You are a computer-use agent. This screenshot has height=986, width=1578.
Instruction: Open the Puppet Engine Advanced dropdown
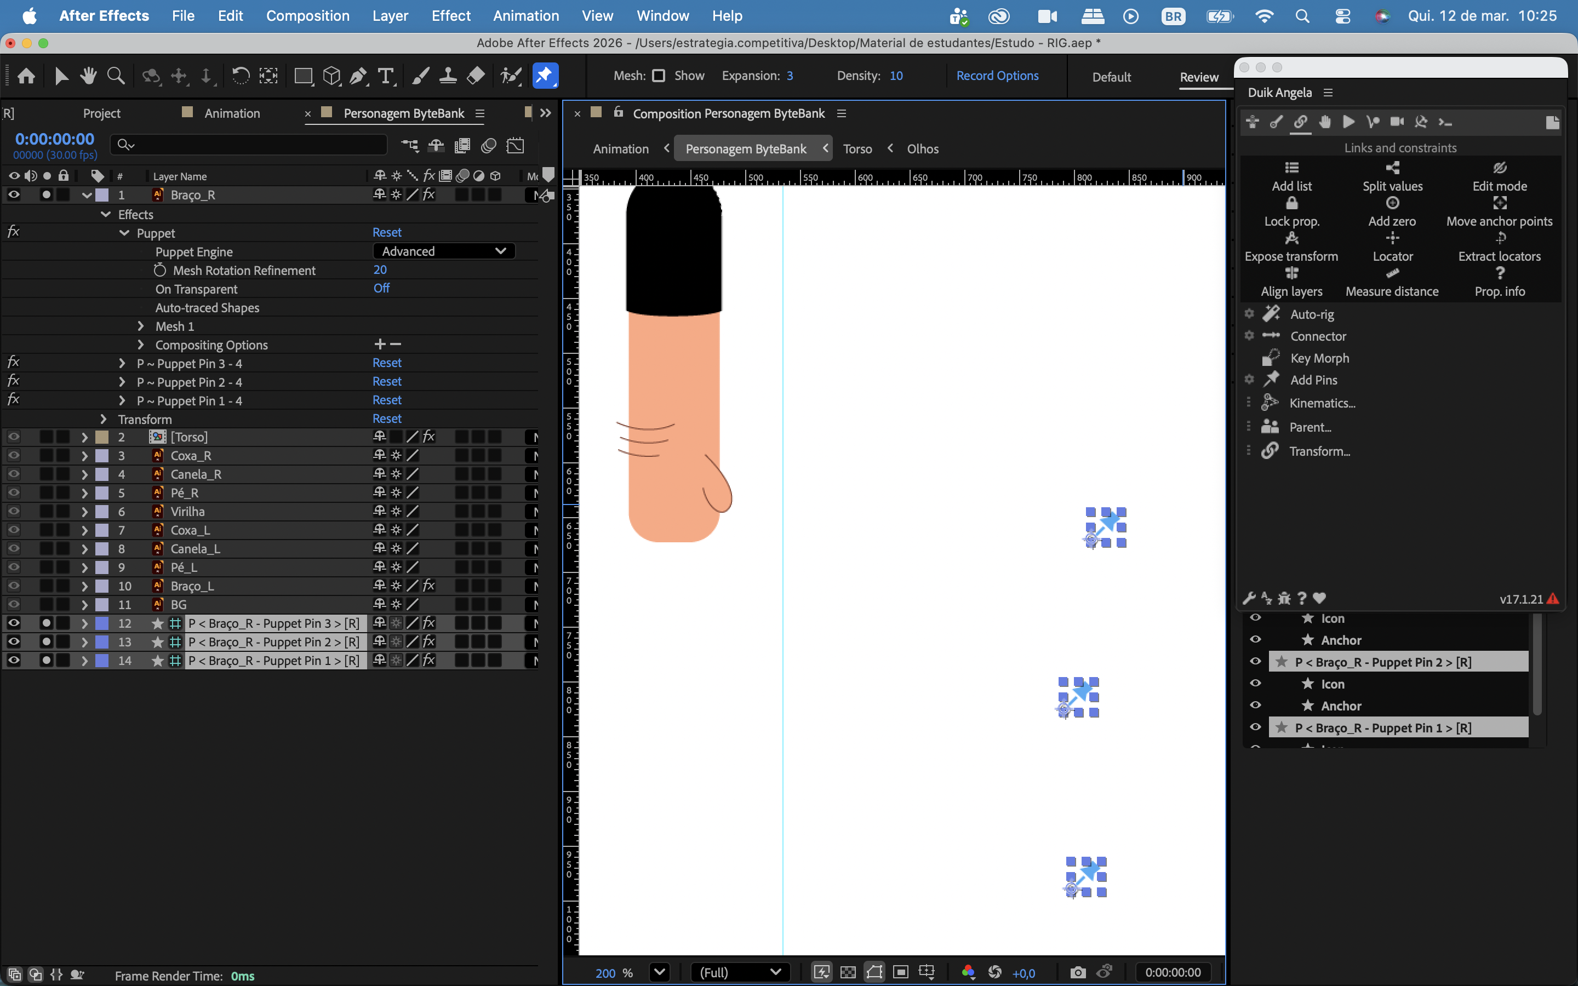click(x=444, y=251)
